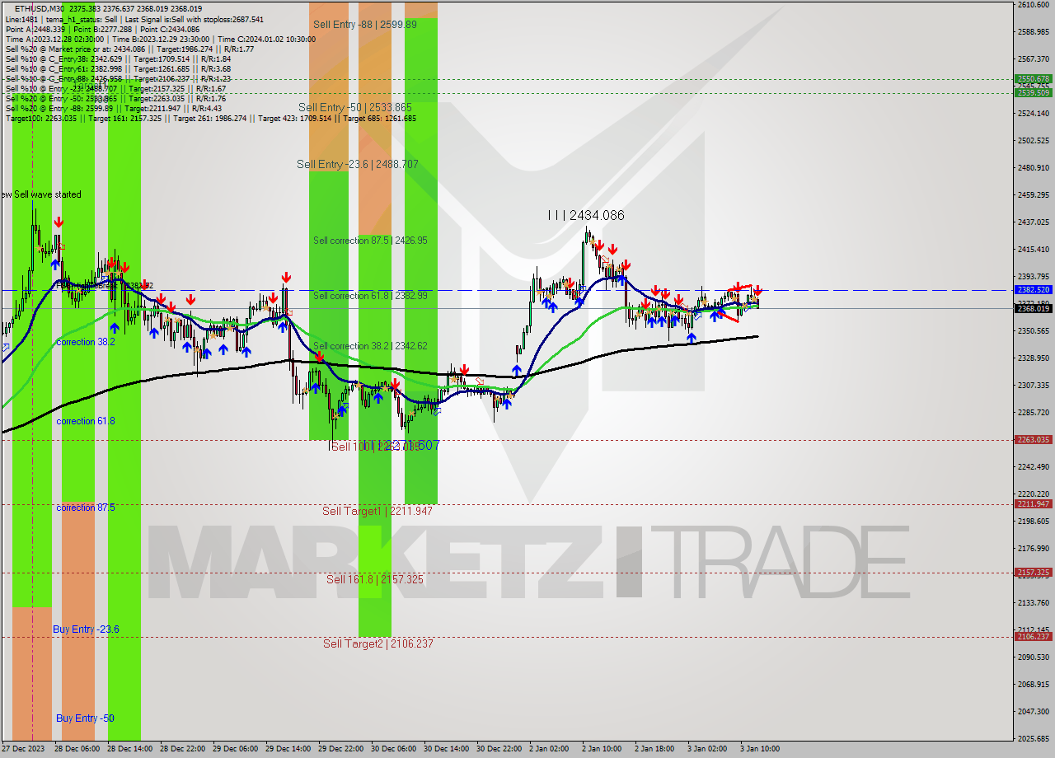This screenshot has width=1055, height=758.
Task: Click the 'Buy Entry -23.6' label
Action: [86, 629]
